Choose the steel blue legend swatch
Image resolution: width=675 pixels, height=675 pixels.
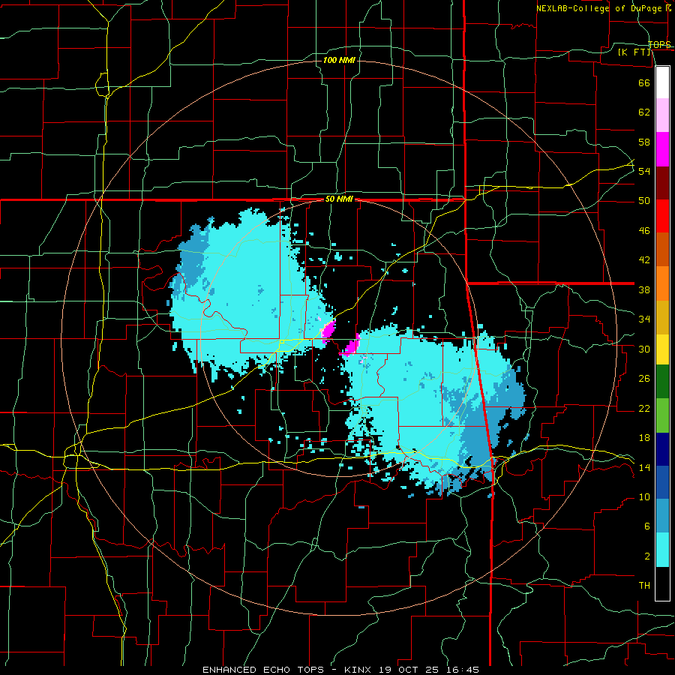662,516
